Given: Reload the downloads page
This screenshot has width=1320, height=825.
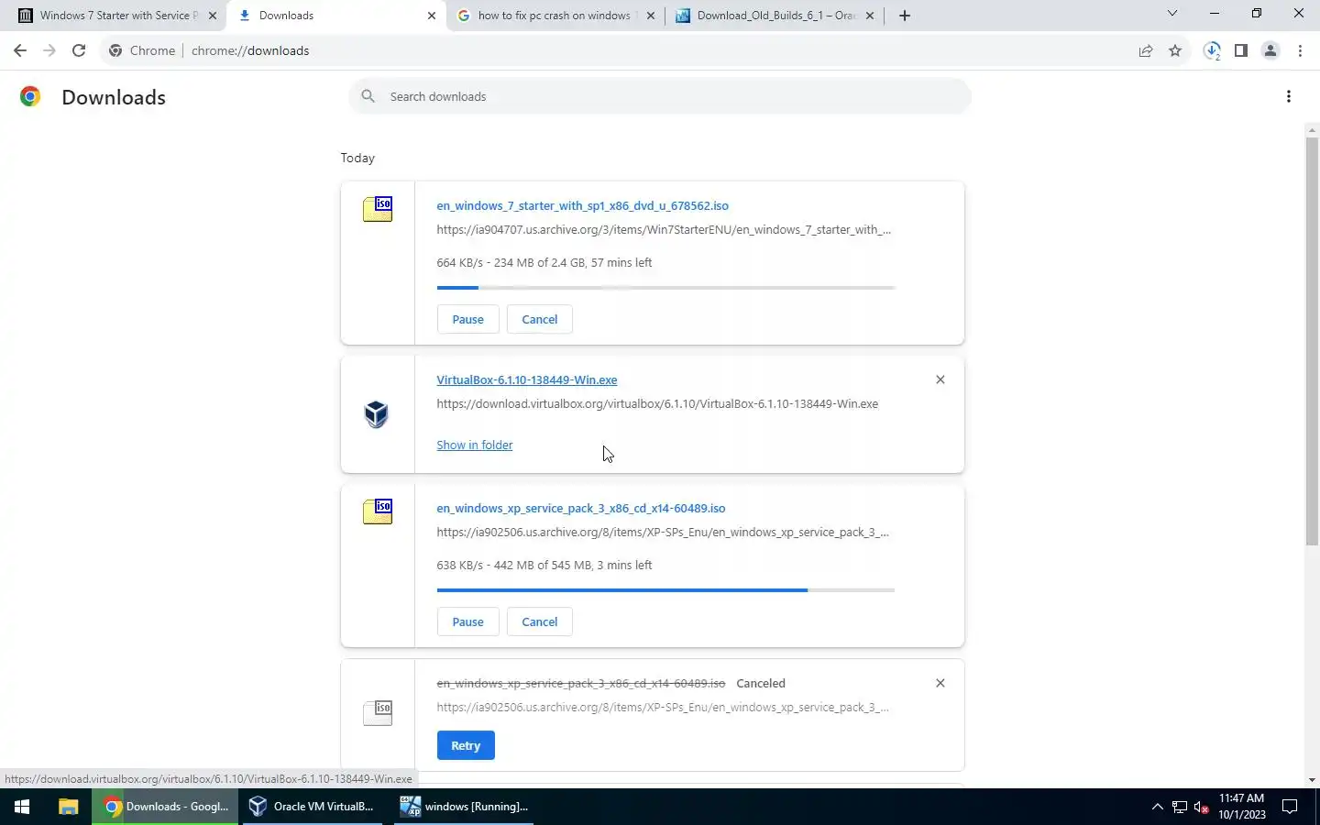Looking at the screenshot, I should [x=79, y=50].
